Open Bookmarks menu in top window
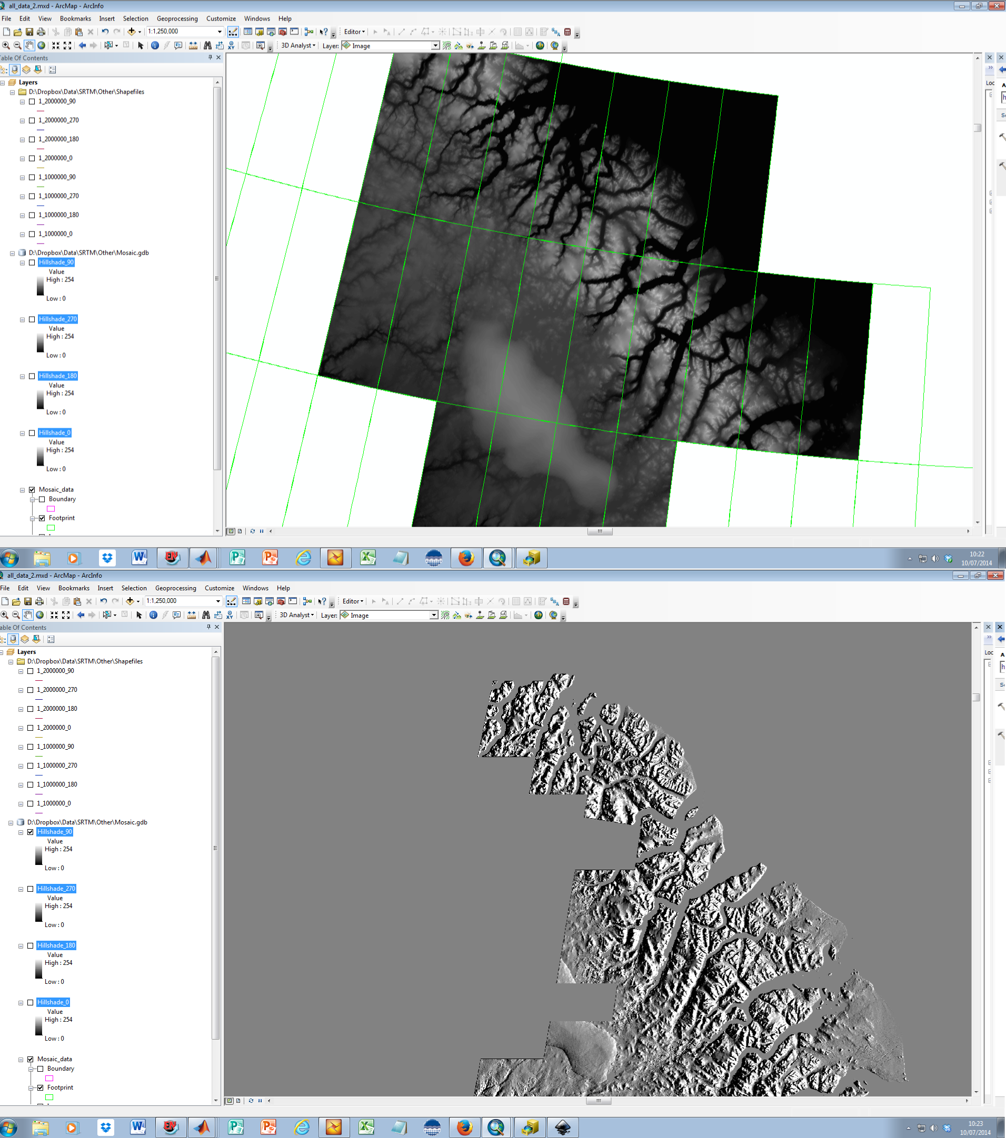 pos(75,18)
